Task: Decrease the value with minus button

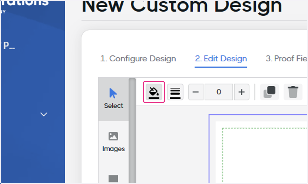Action: 196,92
